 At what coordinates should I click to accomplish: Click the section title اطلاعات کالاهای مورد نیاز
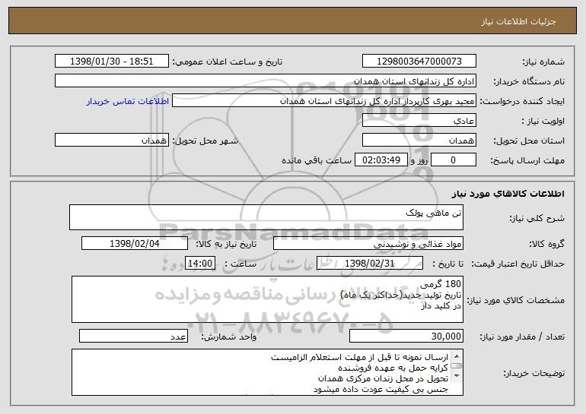(508, 193)
